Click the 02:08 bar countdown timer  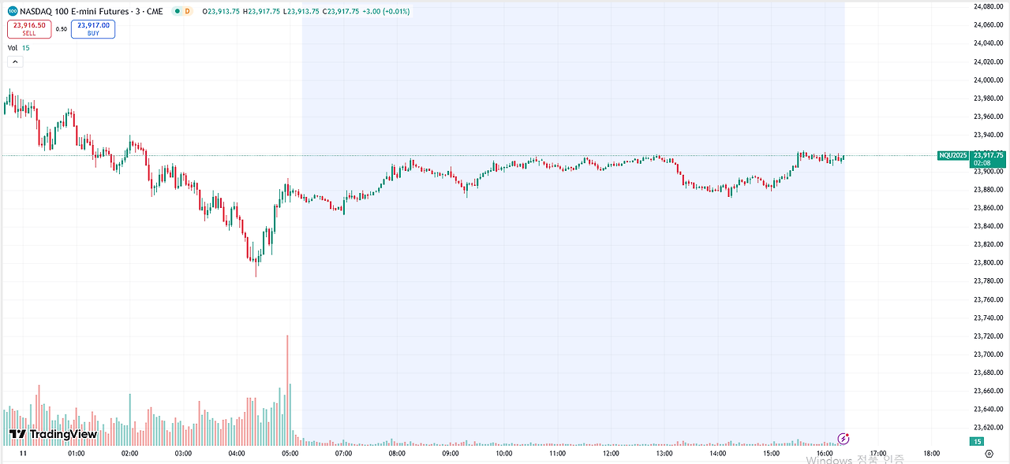click(x=981, y=163)
